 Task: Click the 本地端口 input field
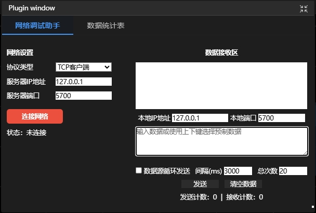pos(281,118)
